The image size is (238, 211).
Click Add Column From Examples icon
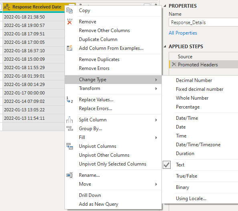[70, 48]
